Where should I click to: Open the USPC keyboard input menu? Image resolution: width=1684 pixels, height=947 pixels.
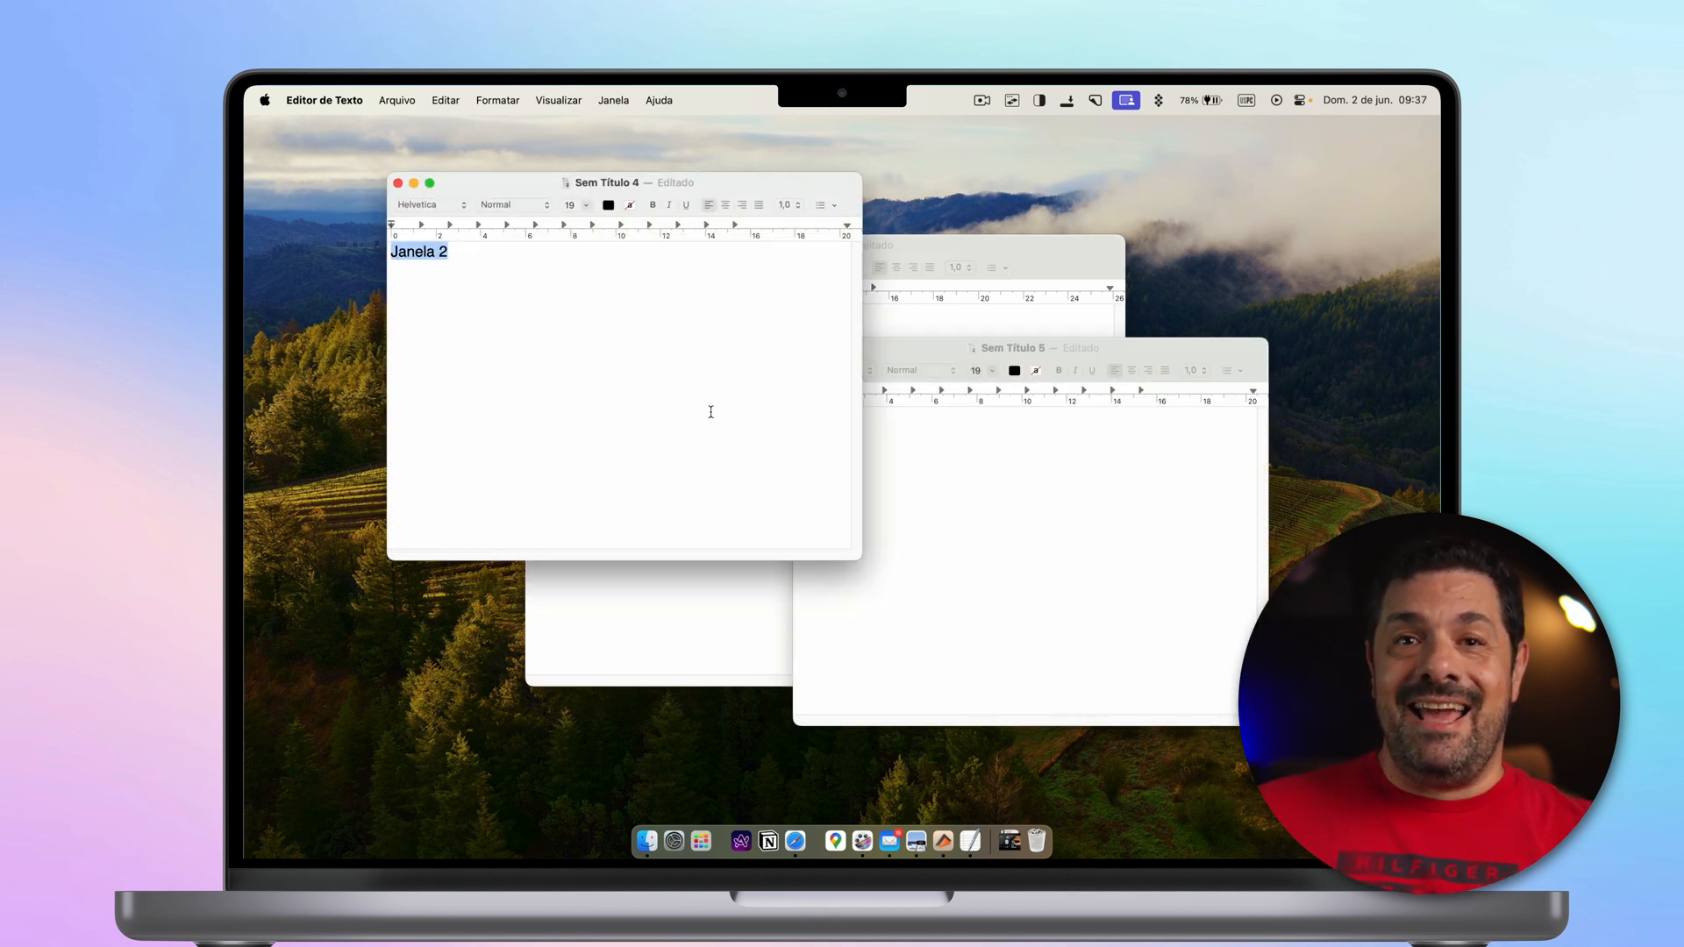pyautogui.click(x=1246, y=101)
